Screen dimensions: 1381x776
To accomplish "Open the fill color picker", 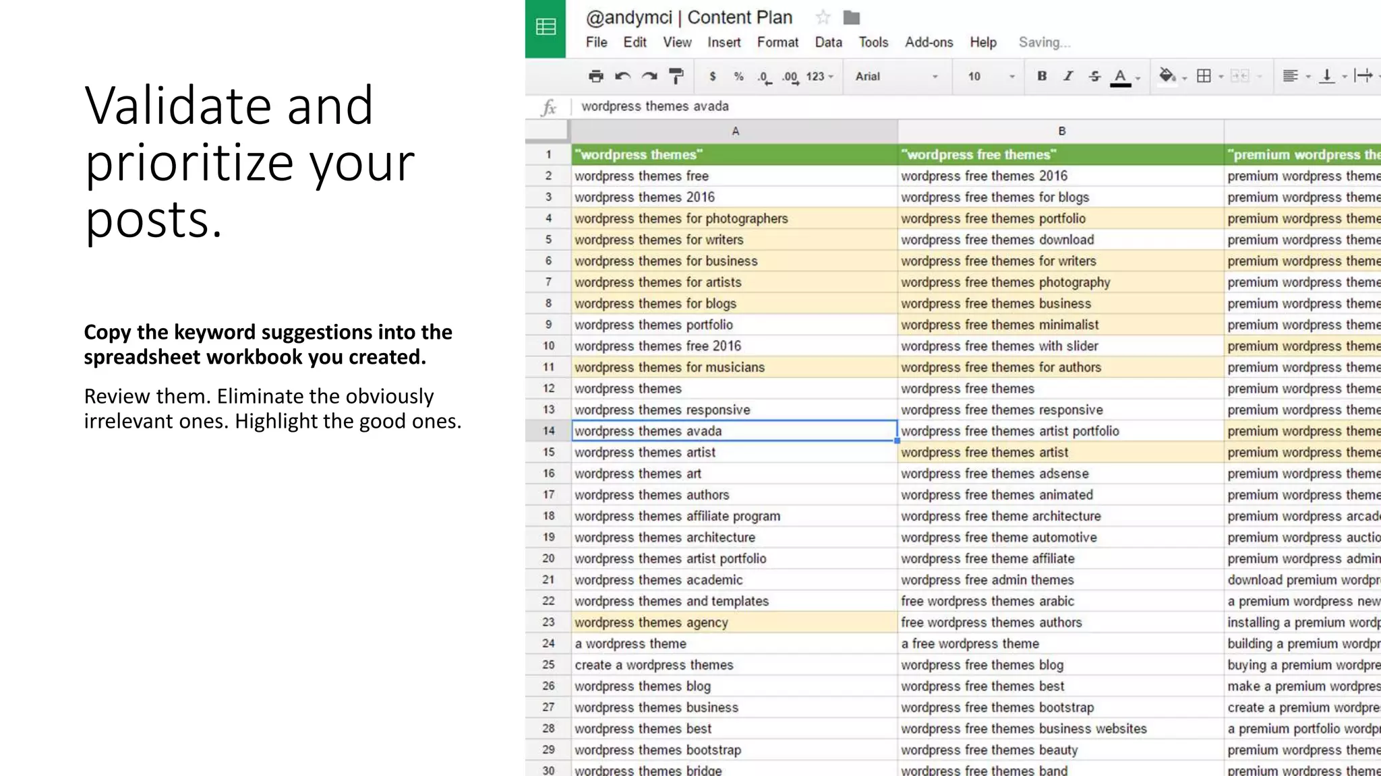I will [x=1167, y=75].
